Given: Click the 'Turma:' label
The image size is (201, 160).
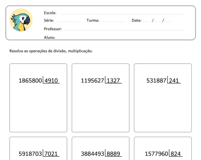Looking at the screenshot, I should point(93,20).
